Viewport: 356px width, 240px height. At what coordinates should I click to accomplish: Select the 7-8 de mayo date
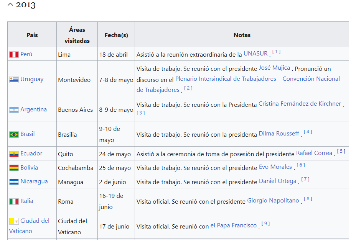116,80
